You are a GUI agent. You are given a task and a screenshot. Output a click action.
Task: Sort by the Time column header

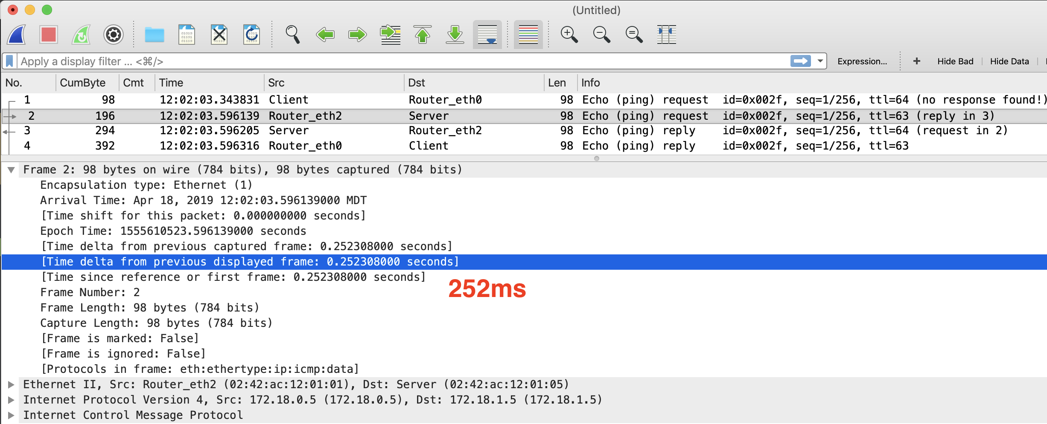coord(210,83)
